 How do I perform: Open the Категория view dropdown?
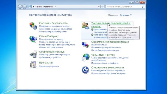click(x=126, y=15)
